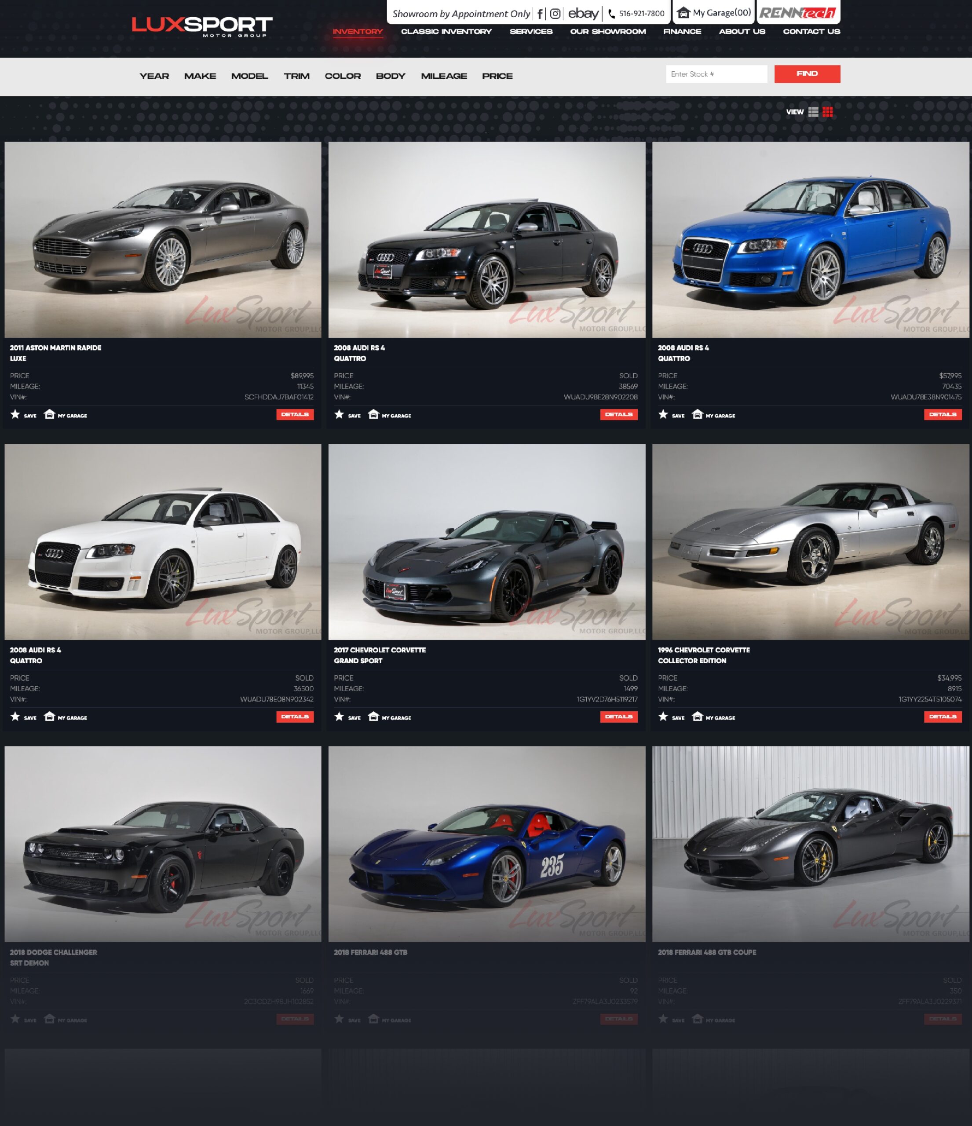The image size is (972, 1126).
Task: Open the PRICE filter dropdown
Action: [x=497, y=76]
